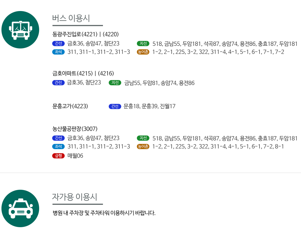
Task: Select the 버스 이용시 heading
Action: [x=71, y=18]
